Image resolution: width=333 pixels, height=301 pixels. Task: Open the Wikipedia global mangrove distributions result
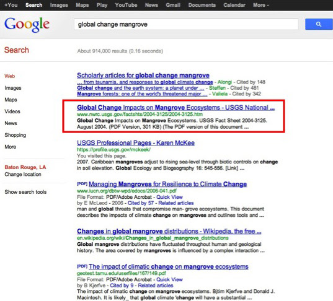click(169, 231)
